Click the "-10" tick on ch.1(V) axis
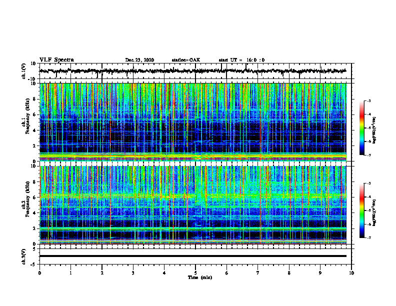Screen dimensions: 396x306 pos(32,79)
